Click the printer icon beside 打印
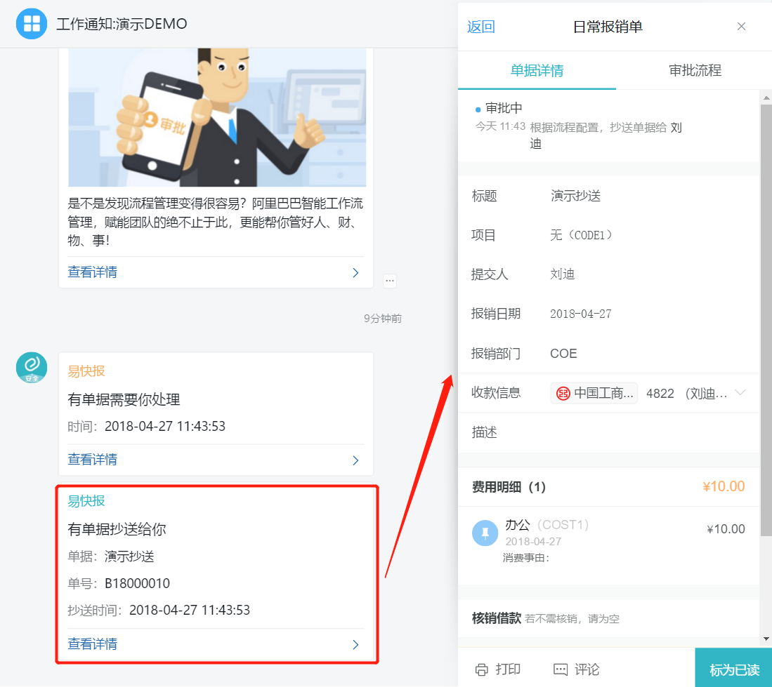The image size is (772, 687). pos(481,669)
